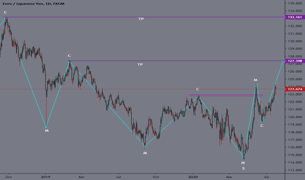Click the Apr label following 2020
305x180 pixels.
[229, 177]
